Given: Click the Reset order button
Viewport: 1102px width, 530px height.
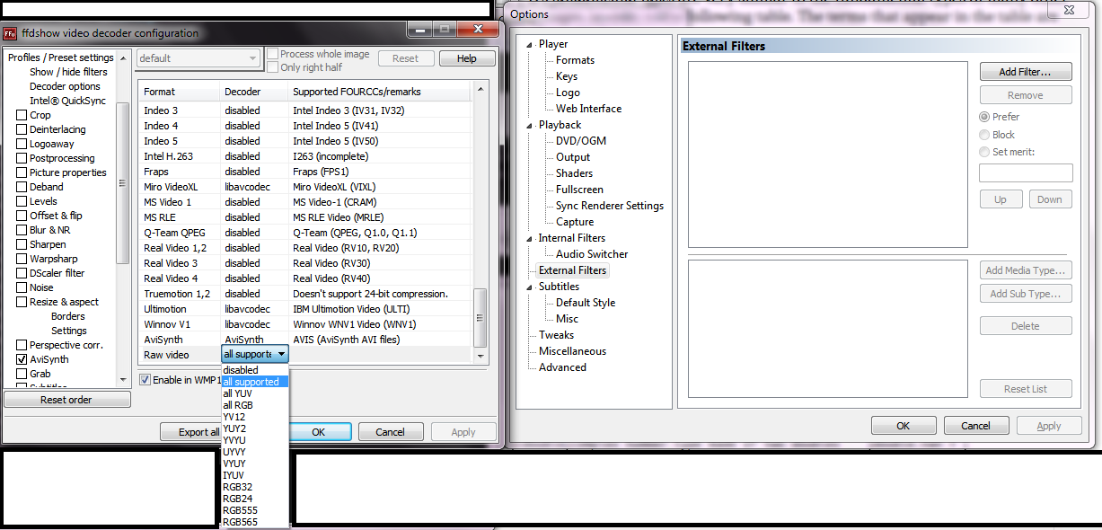Looking at the screenshot, I should tap(66, 400).
